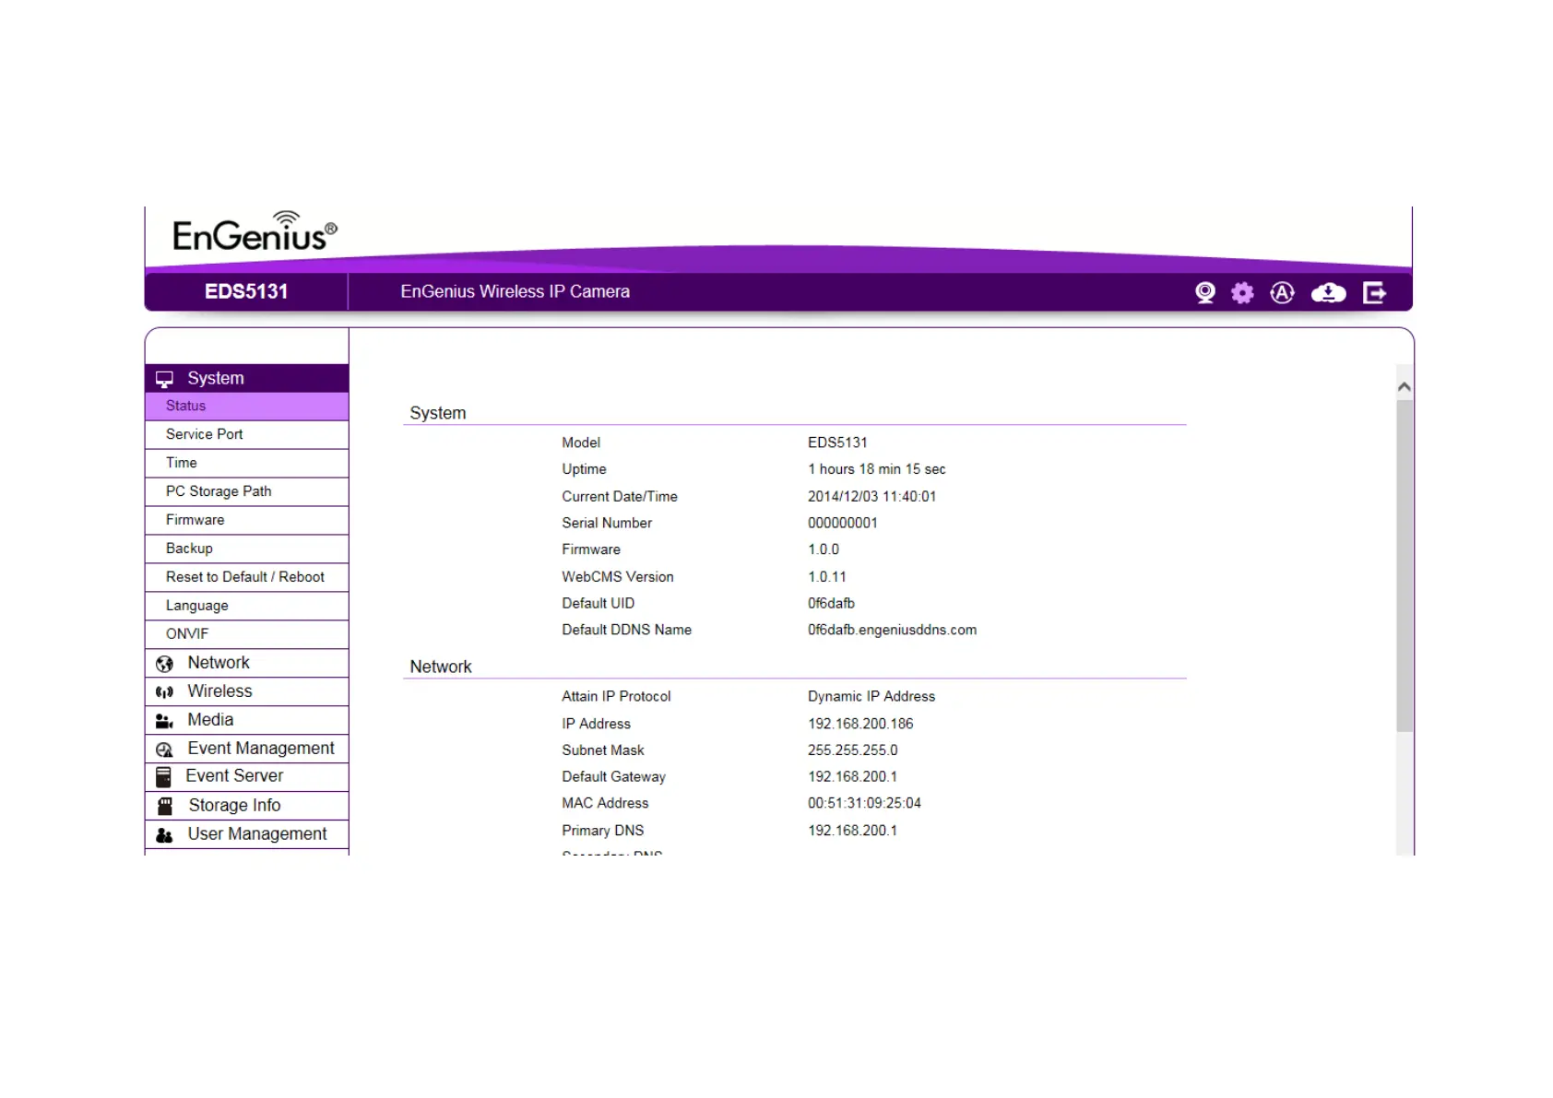Open the Backup page
Viewport: 1553px width, 1098px height.
246,549
